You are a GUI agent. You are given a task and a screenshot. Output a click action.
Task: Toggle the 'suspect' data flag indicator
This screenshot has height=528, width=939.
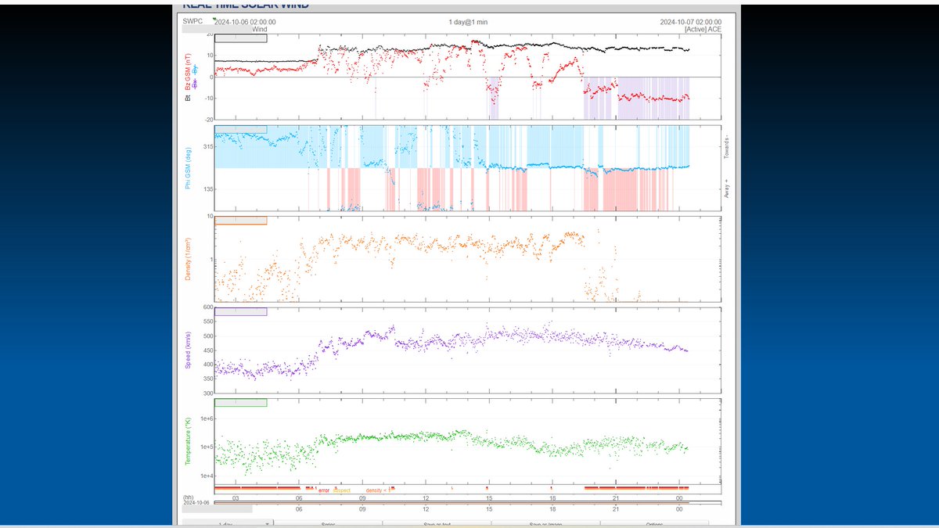click(x=342, y=490)
